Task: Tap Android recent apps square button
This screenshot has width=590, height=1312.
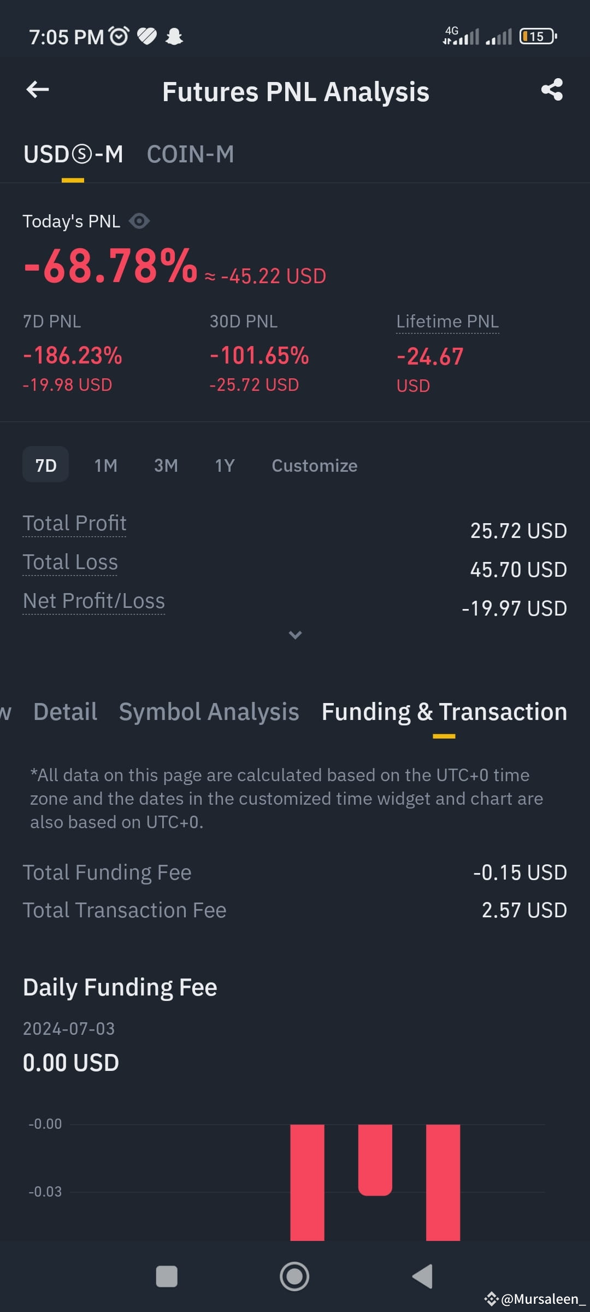Action: coord(167,1276)
